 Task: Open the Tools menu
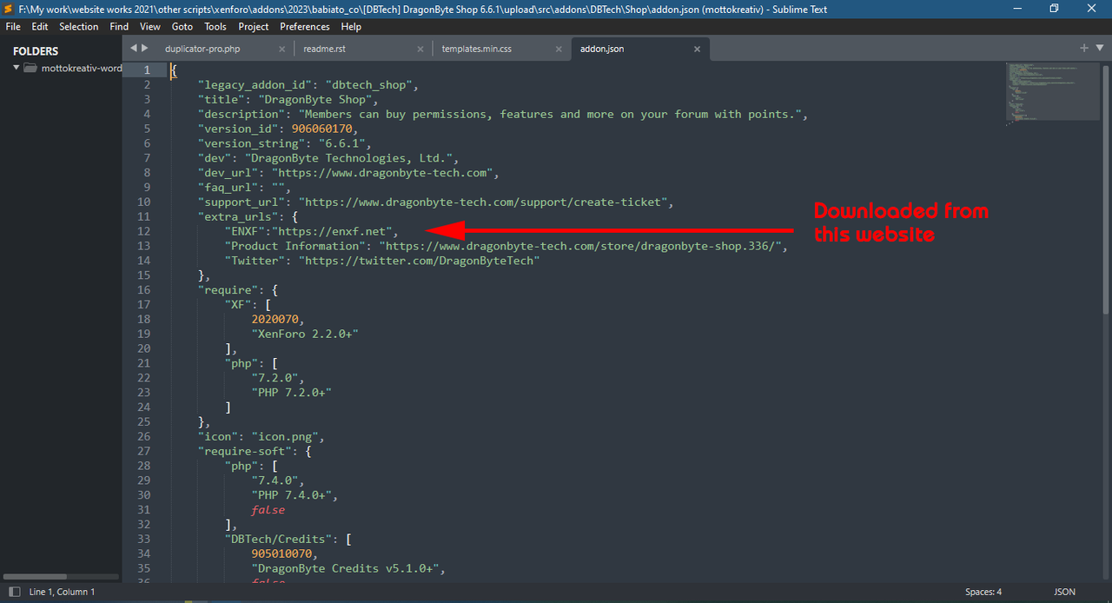click(x=215, y=27)
